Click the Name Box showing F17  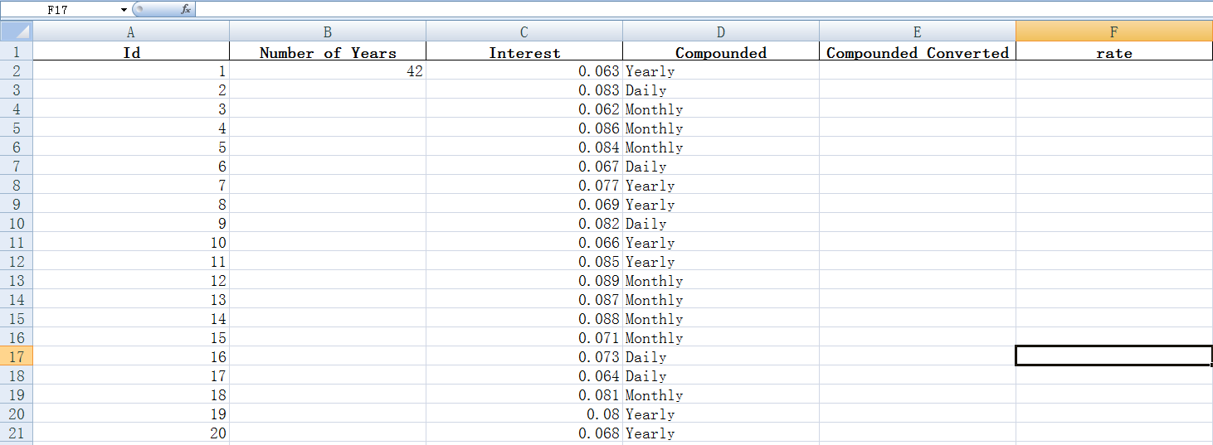(60, 9)
